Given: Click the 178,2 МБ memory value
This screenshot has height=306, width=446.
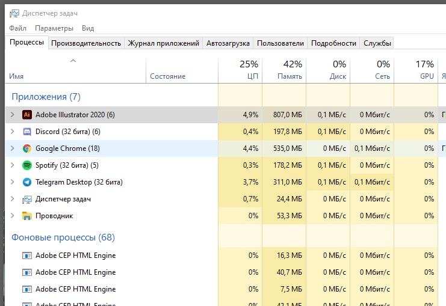Looking at the screenshot, I should (x=288, y=165).
